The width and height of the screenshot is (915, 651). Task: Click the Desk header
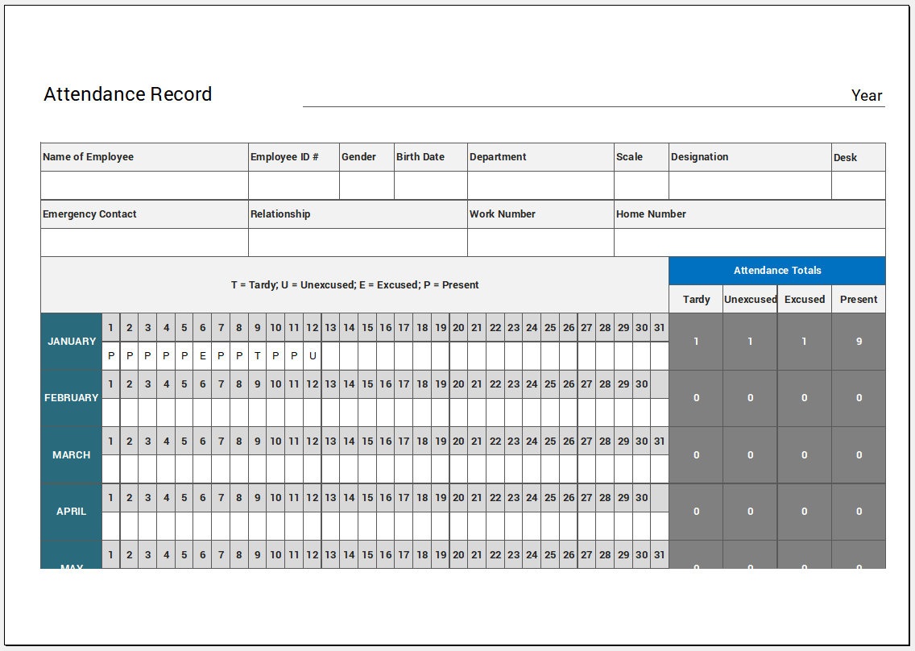click(x=859, y=157)
